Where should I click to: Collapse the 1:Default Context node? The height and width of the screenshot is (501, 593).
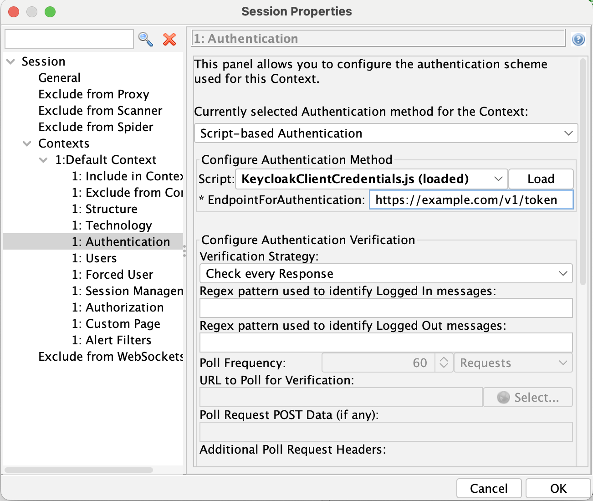coord(44,159)
